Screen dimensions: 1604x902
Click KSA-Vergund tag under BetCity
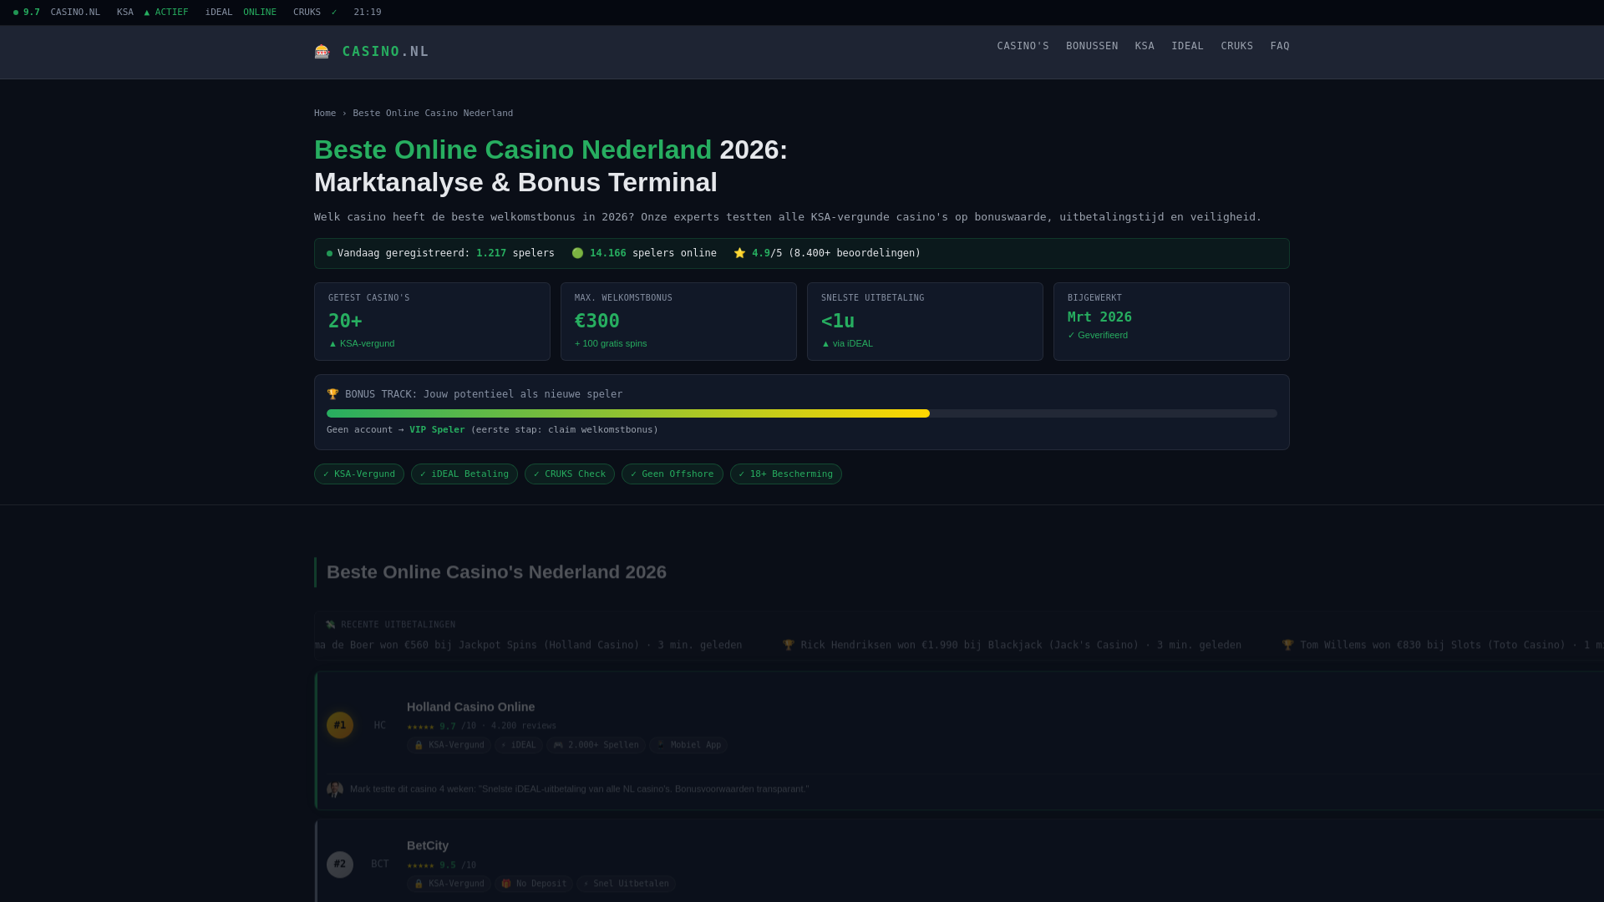(449, 884)
